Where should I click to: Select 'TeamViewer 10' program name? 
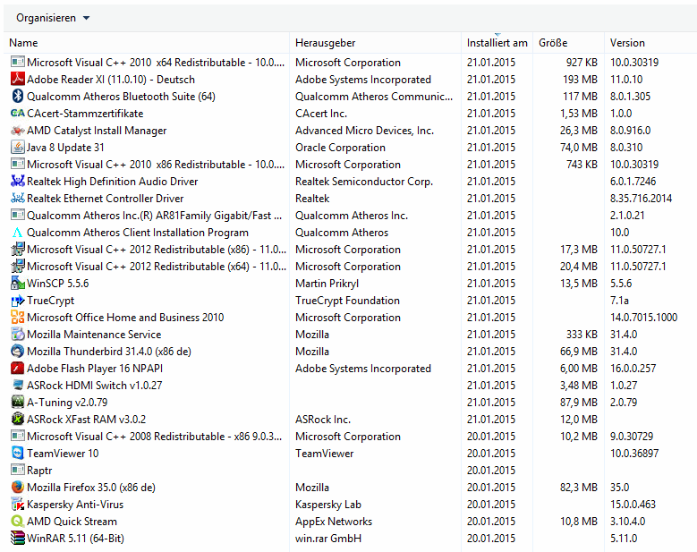[63, 454]
